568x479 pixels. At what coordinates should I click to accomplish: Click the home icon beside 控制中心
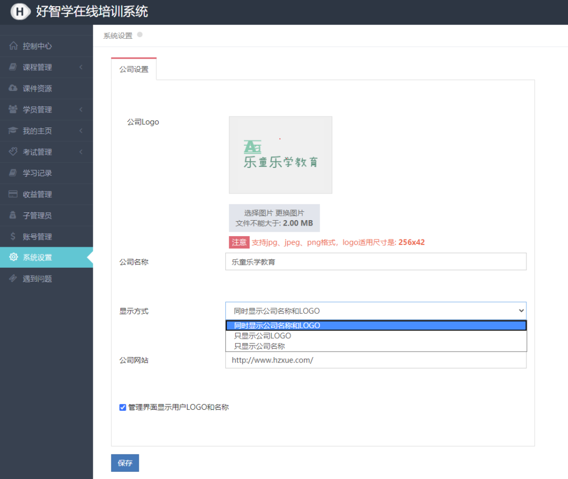[x=13, y=45]
